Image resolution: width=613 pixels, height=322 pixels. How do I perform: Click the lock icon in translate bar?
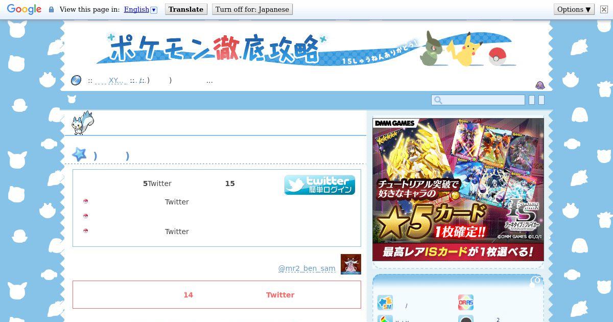pyautogui.click(x=51, y=10)
